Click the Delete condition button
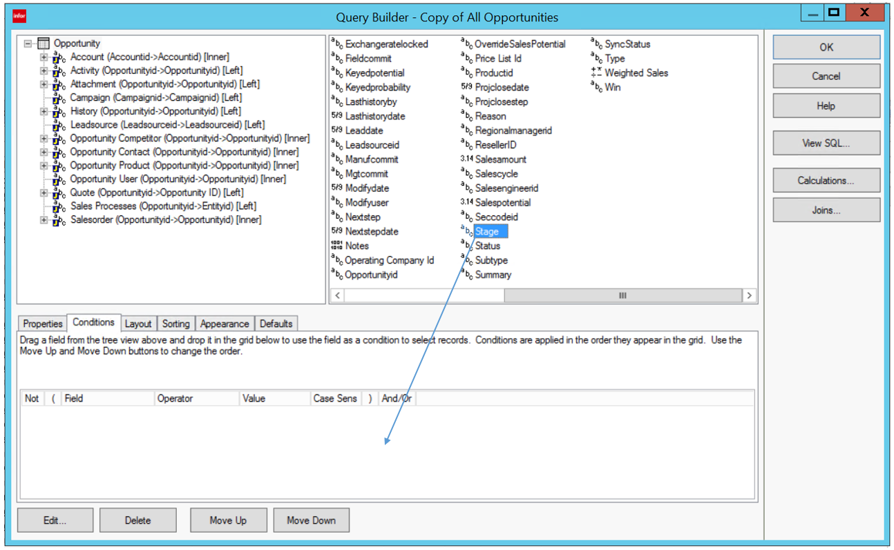The image size is (894, 550). click(x=138, y=520)
